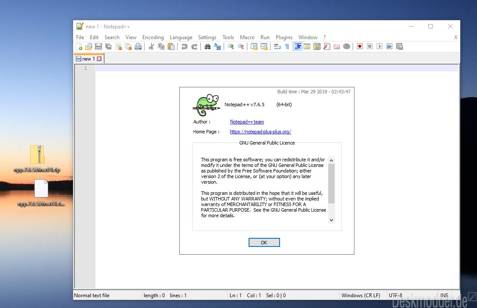Open the Document Map icon

coord(317,46)
